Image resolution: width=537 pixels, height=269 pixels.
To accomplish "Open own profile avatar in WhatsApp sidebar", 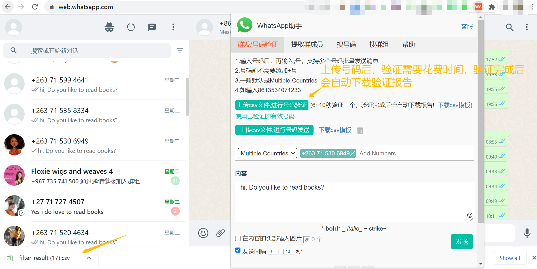I will click(x=14, y=27).
